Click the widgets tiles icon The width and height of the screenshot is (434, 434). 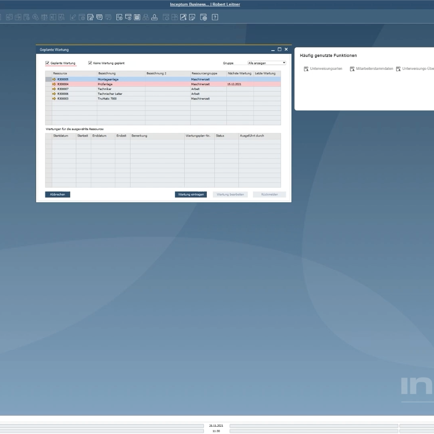click(175, 17)
